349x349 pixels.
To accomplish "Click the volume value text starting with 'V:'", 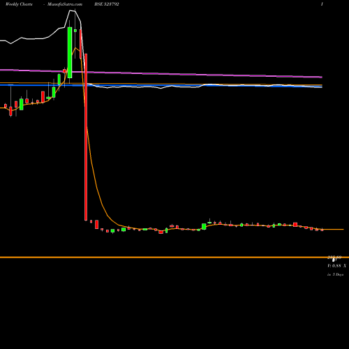I will (x=336, y=266).
